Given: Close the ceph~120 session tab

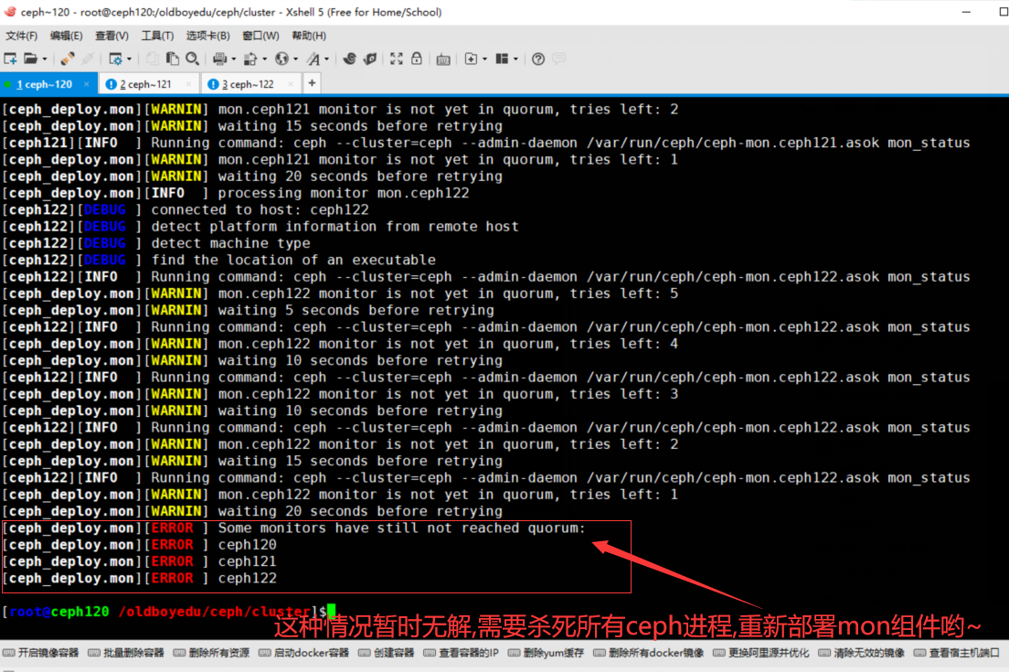Looking at the screenshot, I should coord(87,84).
